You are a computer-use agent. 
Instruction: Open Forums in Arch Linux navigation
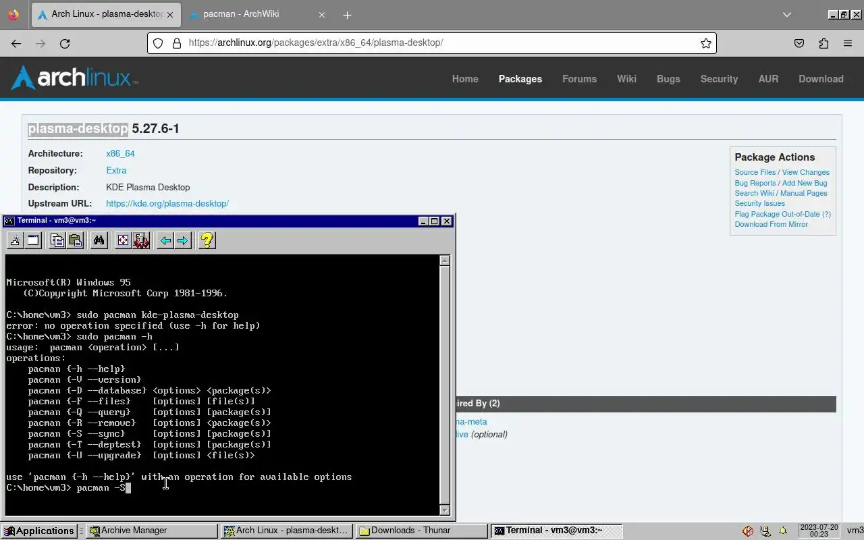coord(579,79)
